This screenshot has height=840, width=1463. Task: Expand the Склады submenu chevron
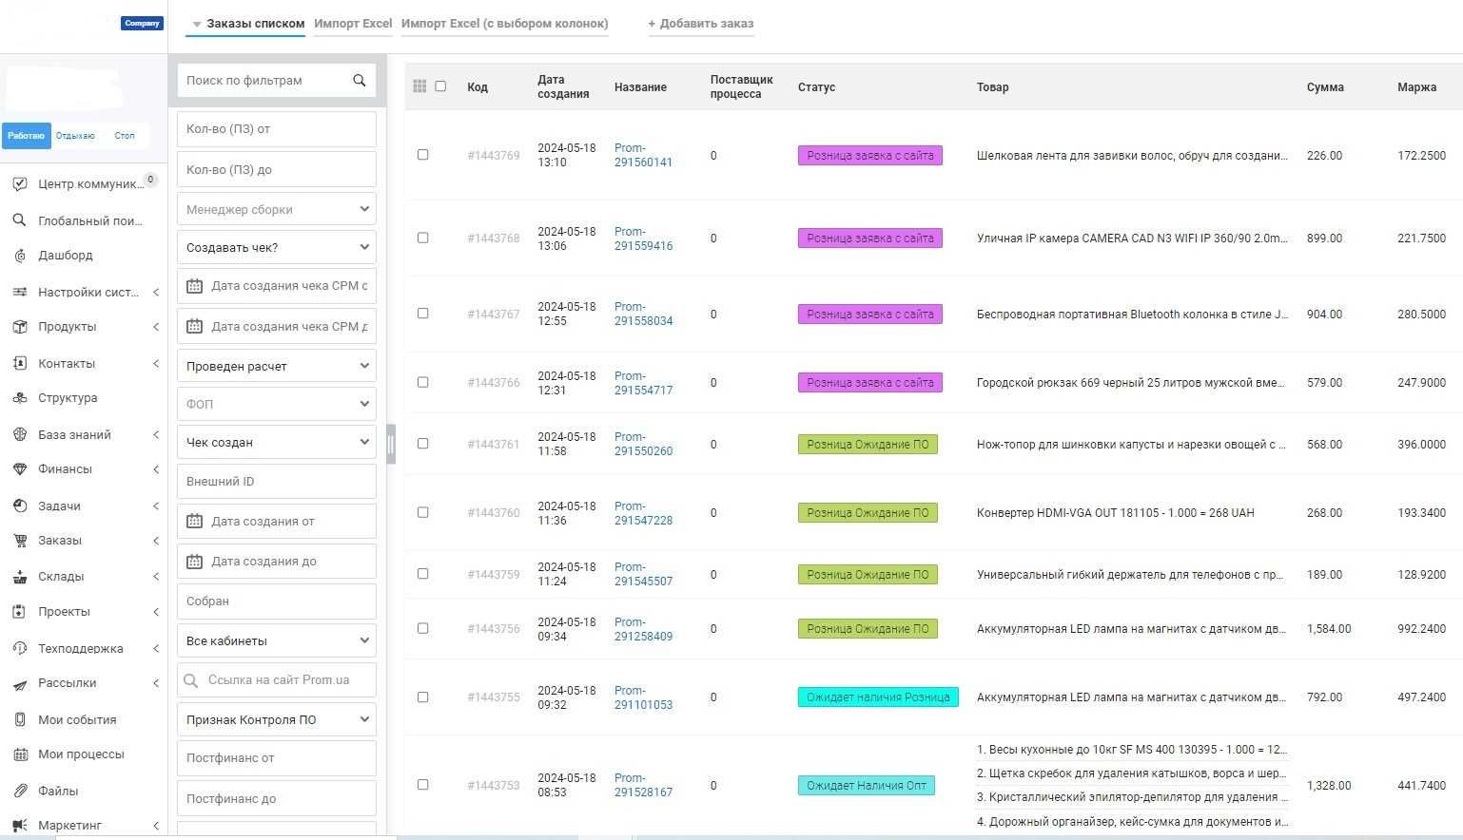(156, 576)
